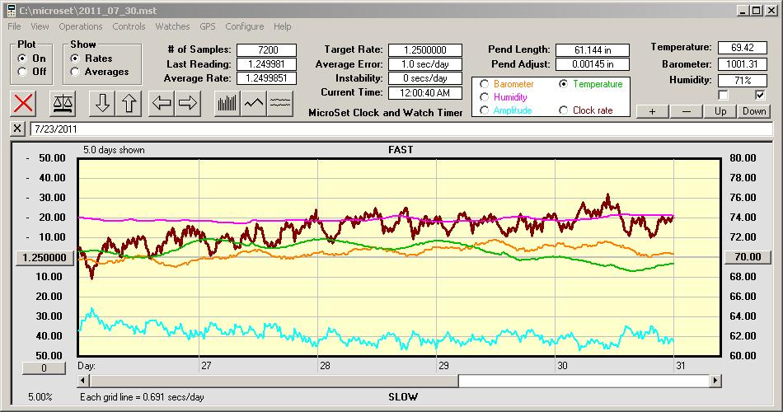Untick the checked box under Humidity
Screen dimensions: 783x412
tap(760, 95)
